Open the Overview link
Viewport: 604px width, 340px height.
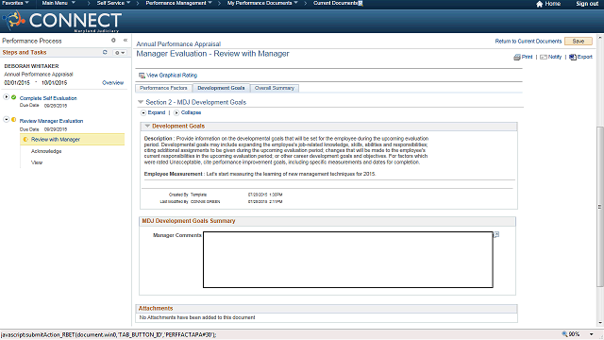(x=113, y=82)
